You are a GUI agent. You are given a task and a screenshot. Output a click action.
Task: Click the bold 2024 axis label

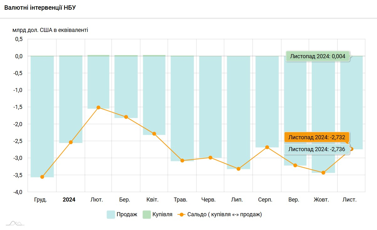(69, 200)
